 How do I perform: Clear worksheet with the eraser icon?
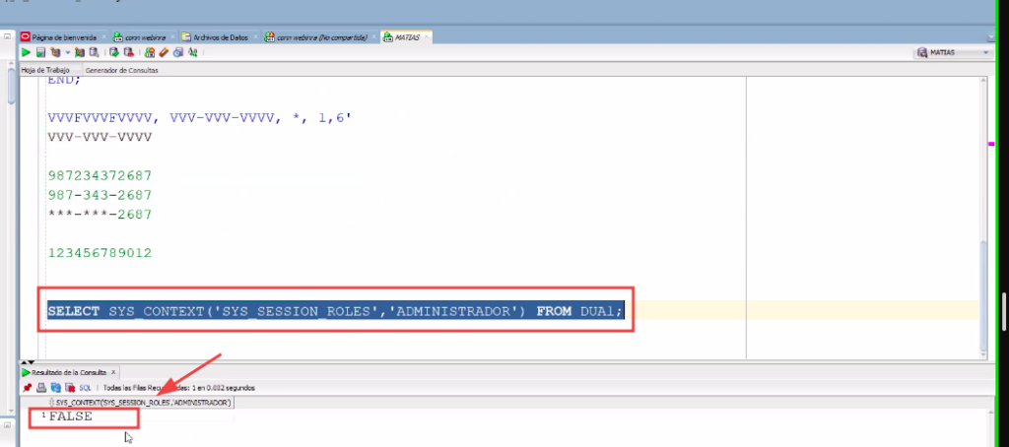tap(164, 52)
